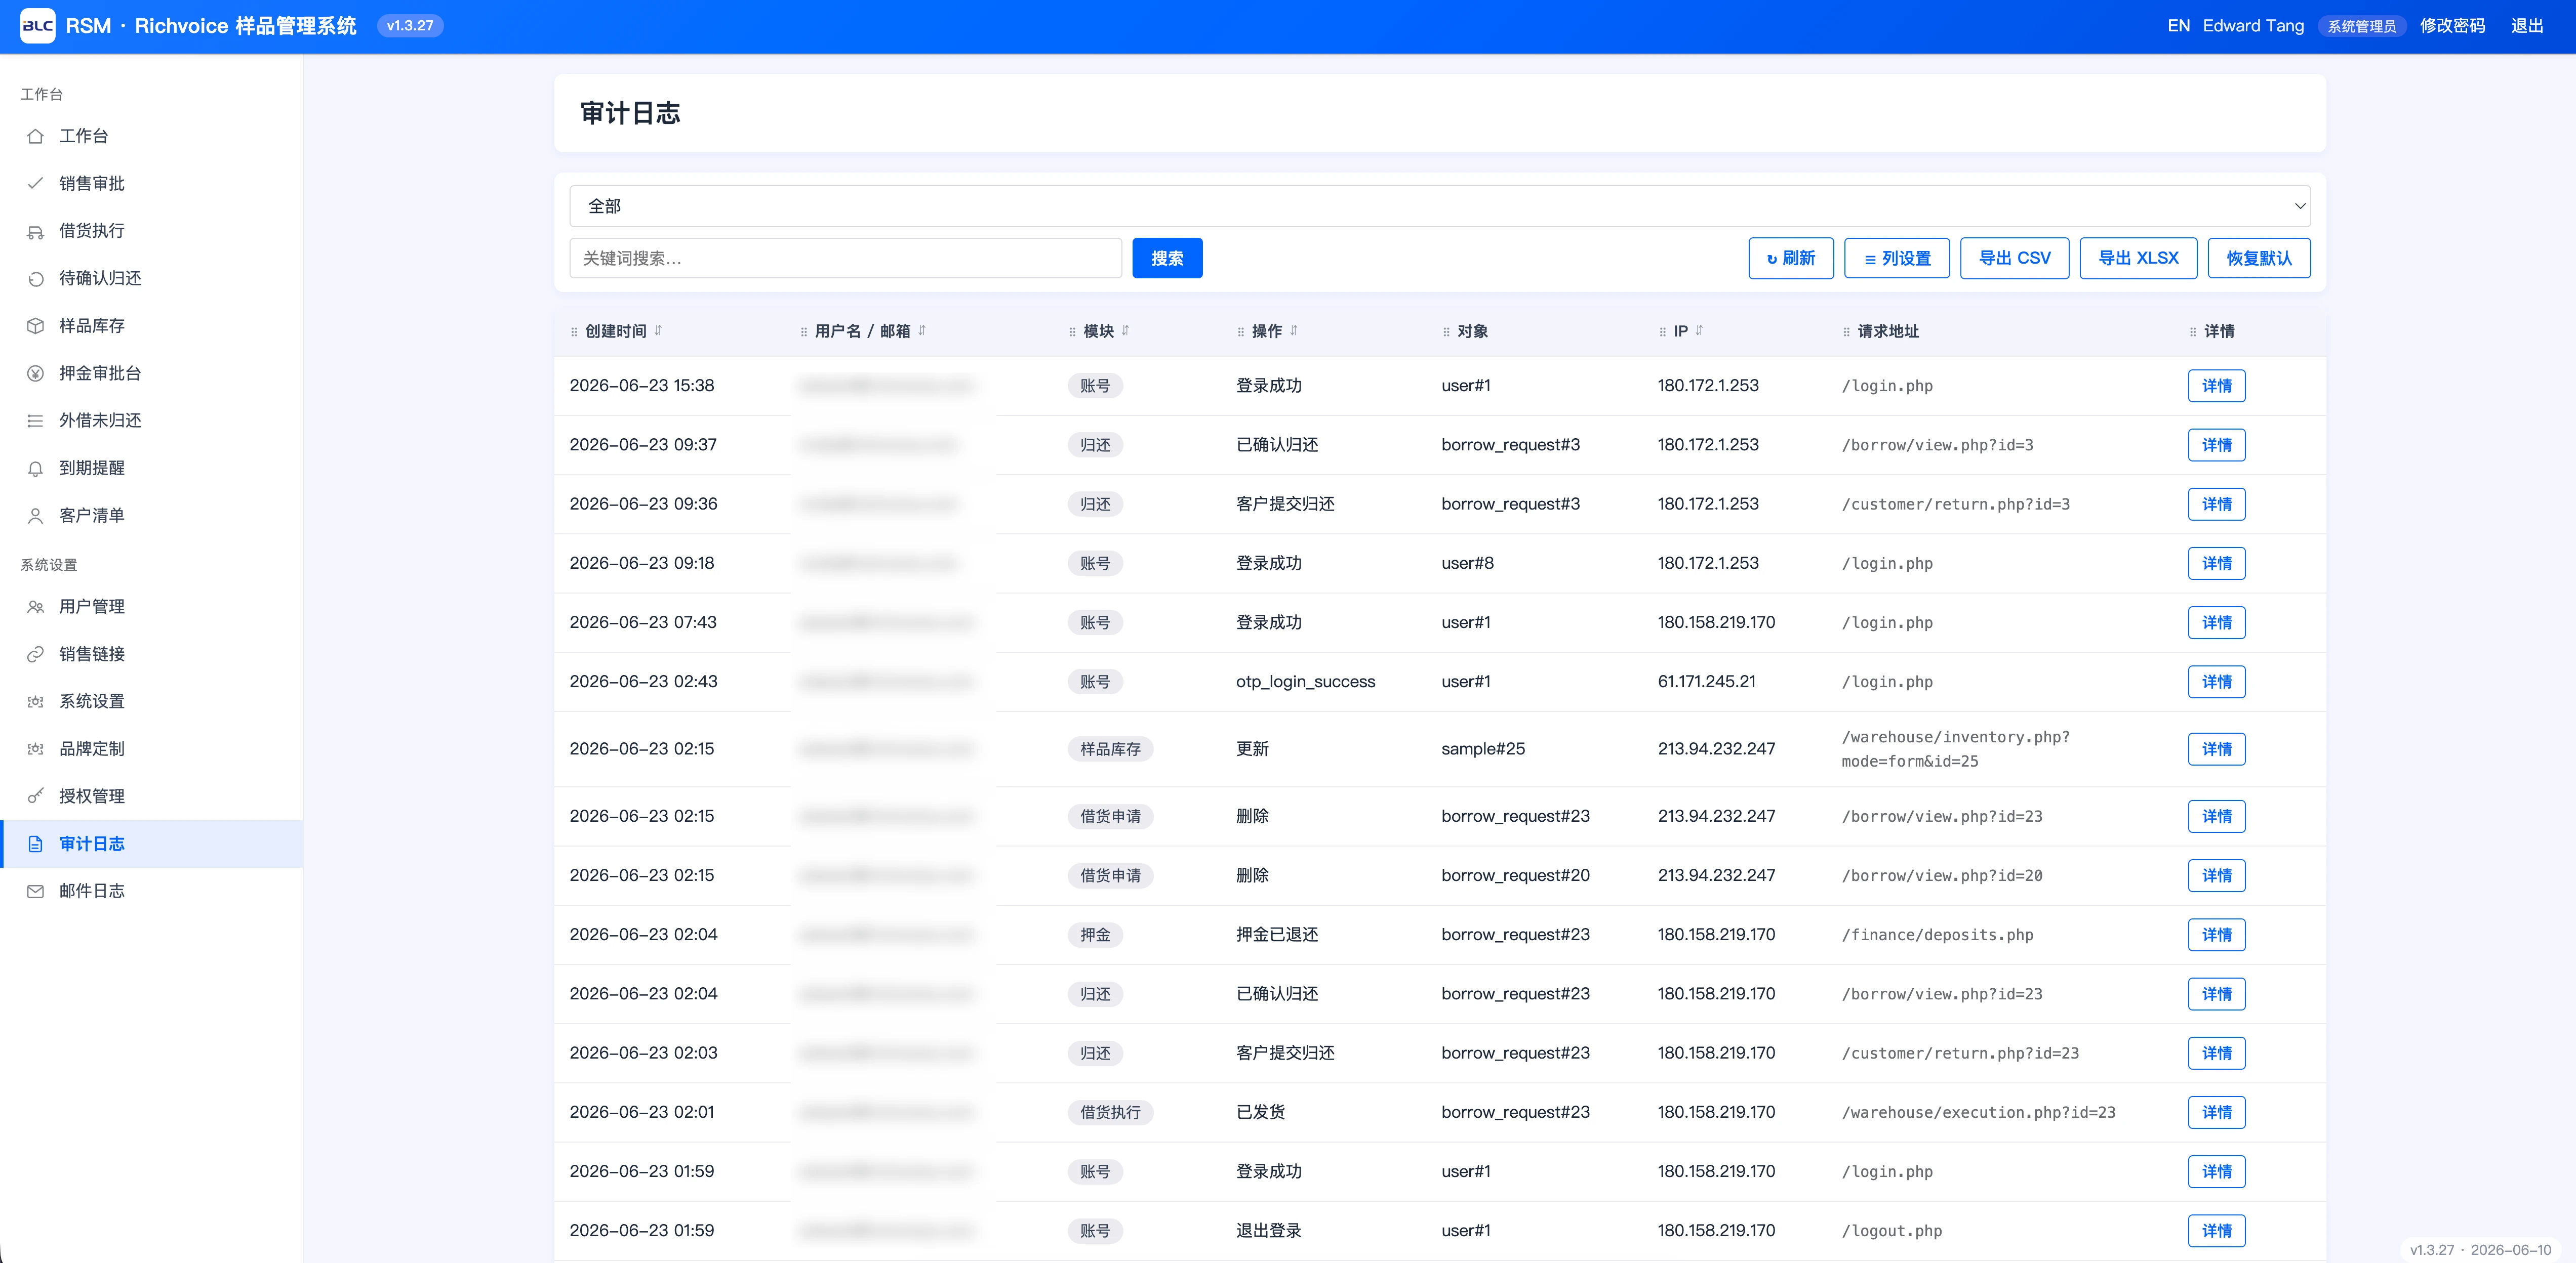View 详情 of the sample#25 更新 row

point(2216,749)
